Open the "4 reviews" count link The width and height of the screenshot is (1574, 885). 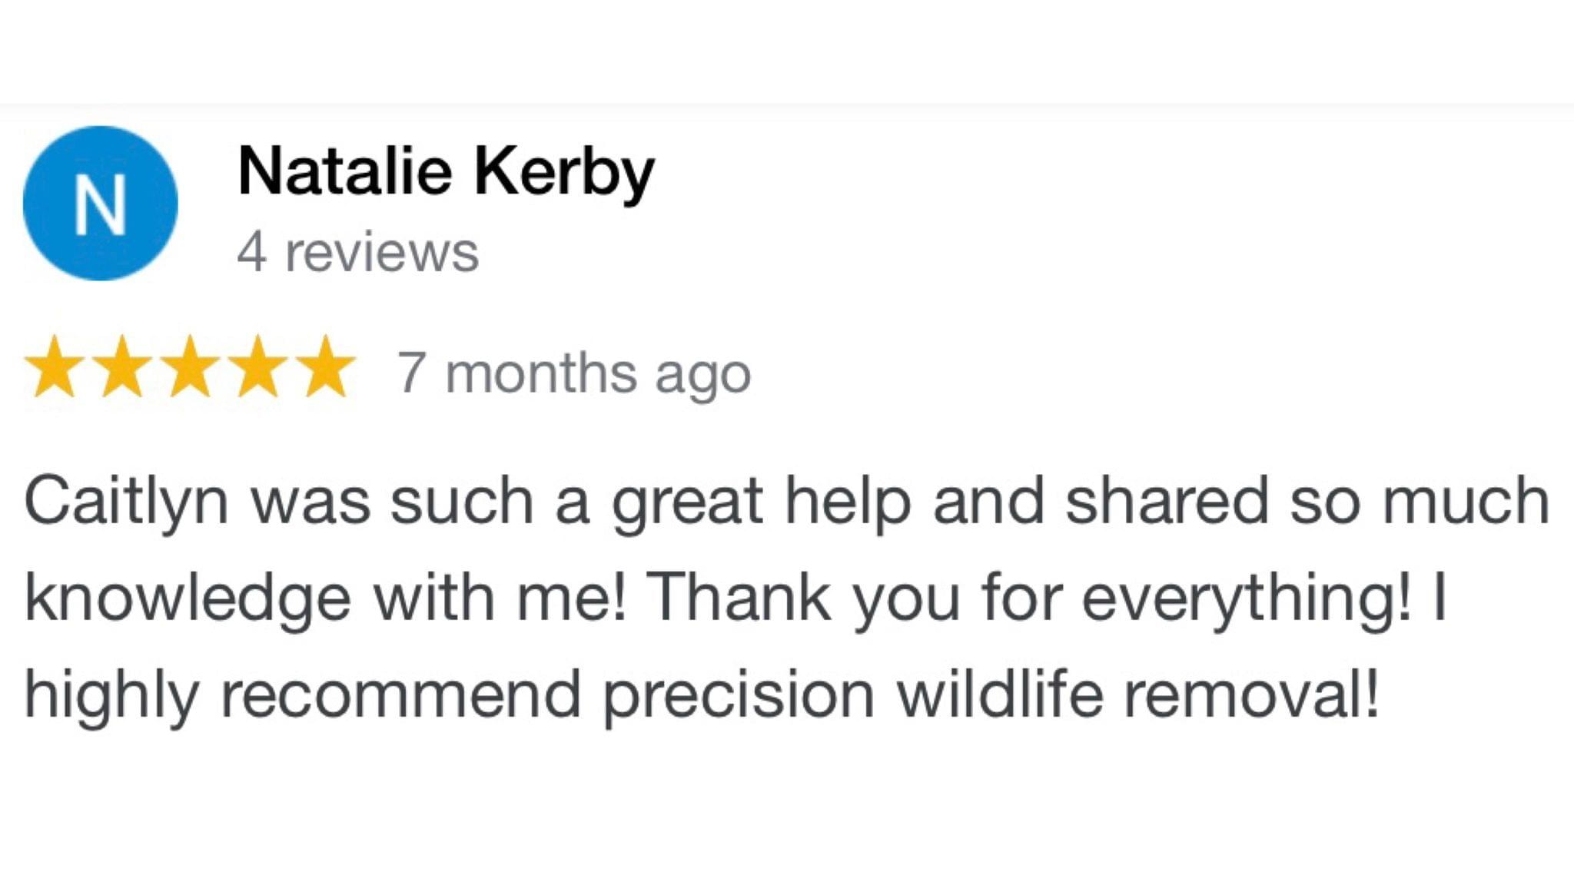point(357,252)
